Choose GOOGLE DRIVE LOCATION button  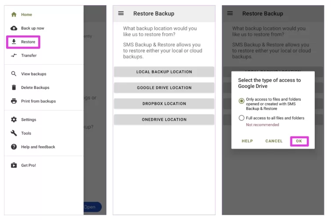164,88
